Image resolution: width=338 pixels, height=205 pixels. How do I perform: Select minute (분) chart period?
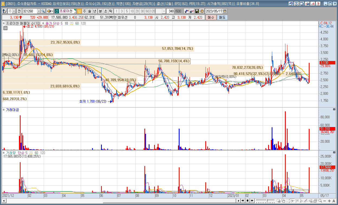coord(100,11)
